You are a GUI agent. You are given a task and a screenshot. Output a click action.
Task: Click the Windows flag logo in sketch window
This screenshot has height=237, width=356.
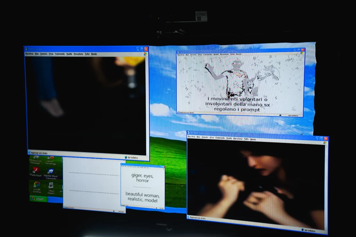[302, 53]
